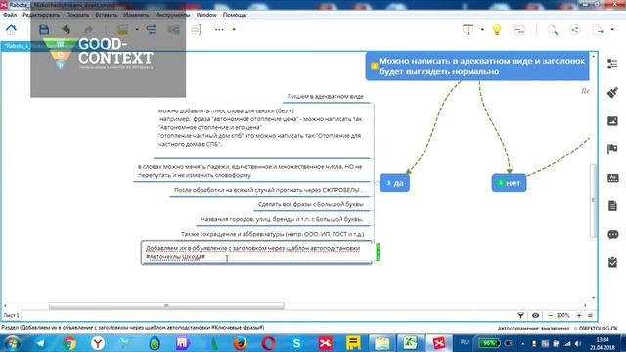The height and width of the screenshot is (352, 626).
Task: Open the Файл menu
Action: click(x=10, y=15)
